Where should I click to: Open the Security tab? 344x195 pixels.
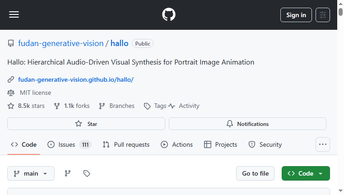[265, 144]
